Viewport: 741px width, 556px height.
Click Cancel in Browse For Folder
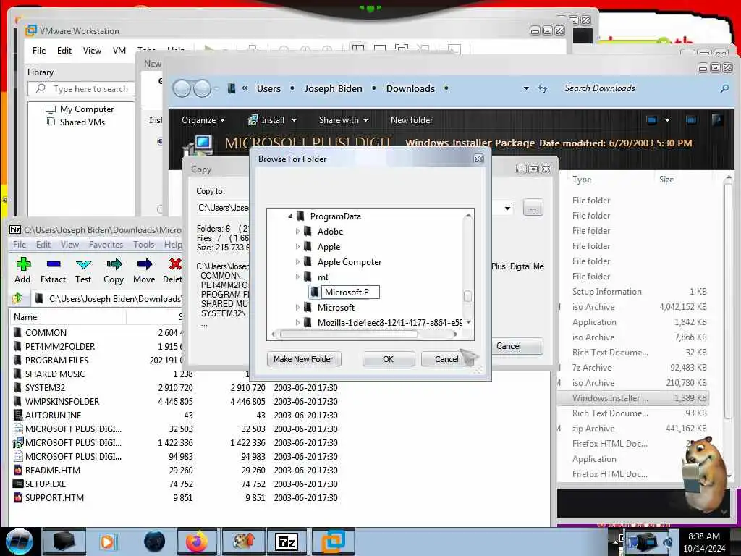click(446, 359)
